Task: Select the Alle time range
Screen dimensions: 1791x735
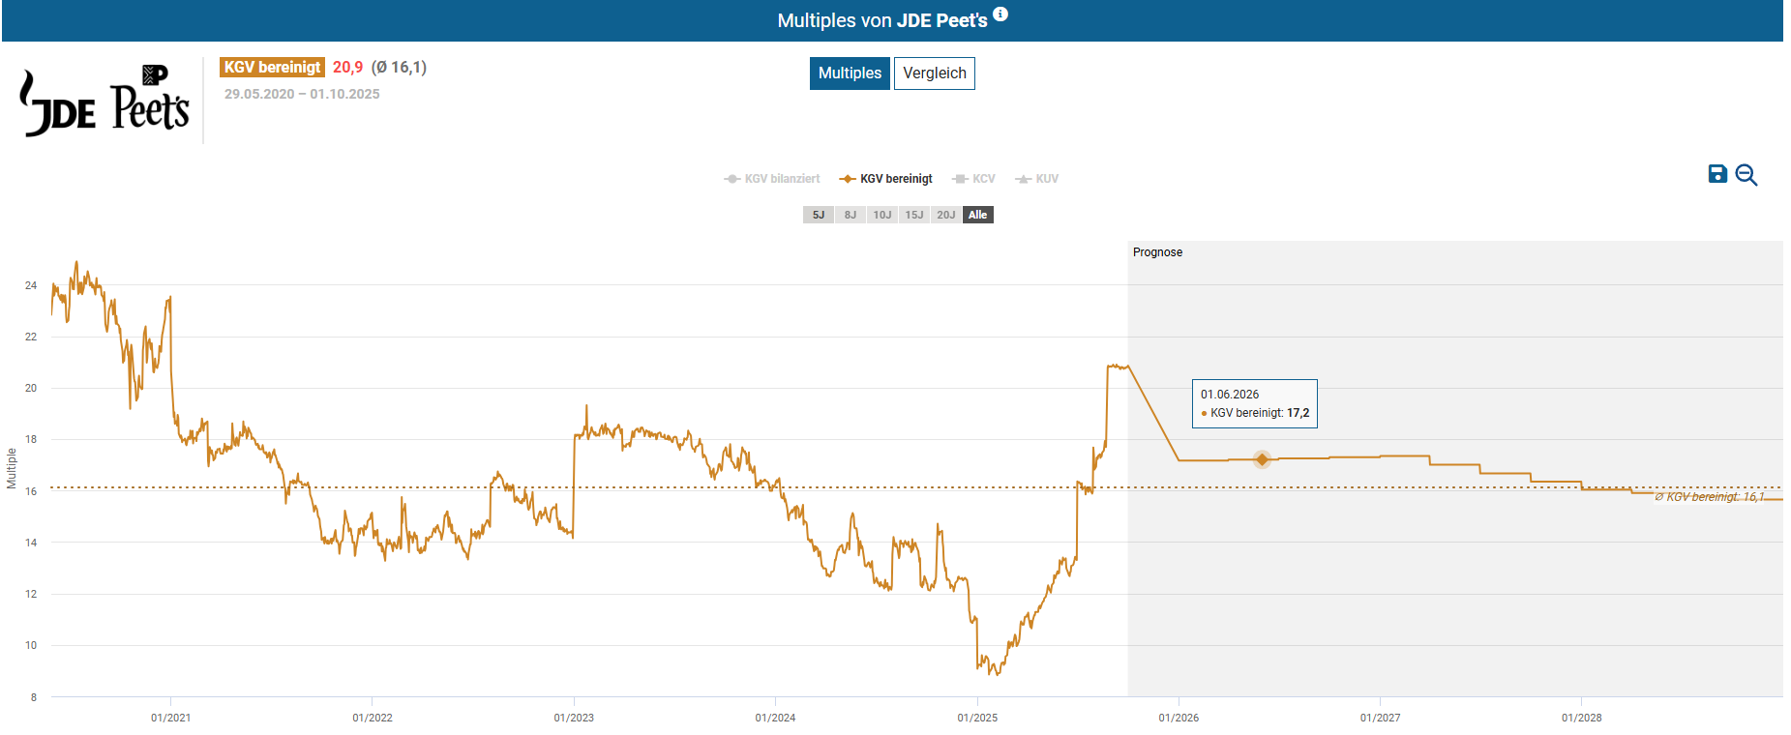Action: (x=978, y=215)
